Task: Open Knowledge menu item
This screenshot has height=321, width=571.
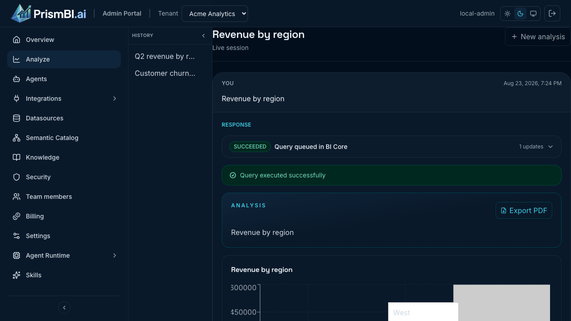Action: tap(64, 157)
